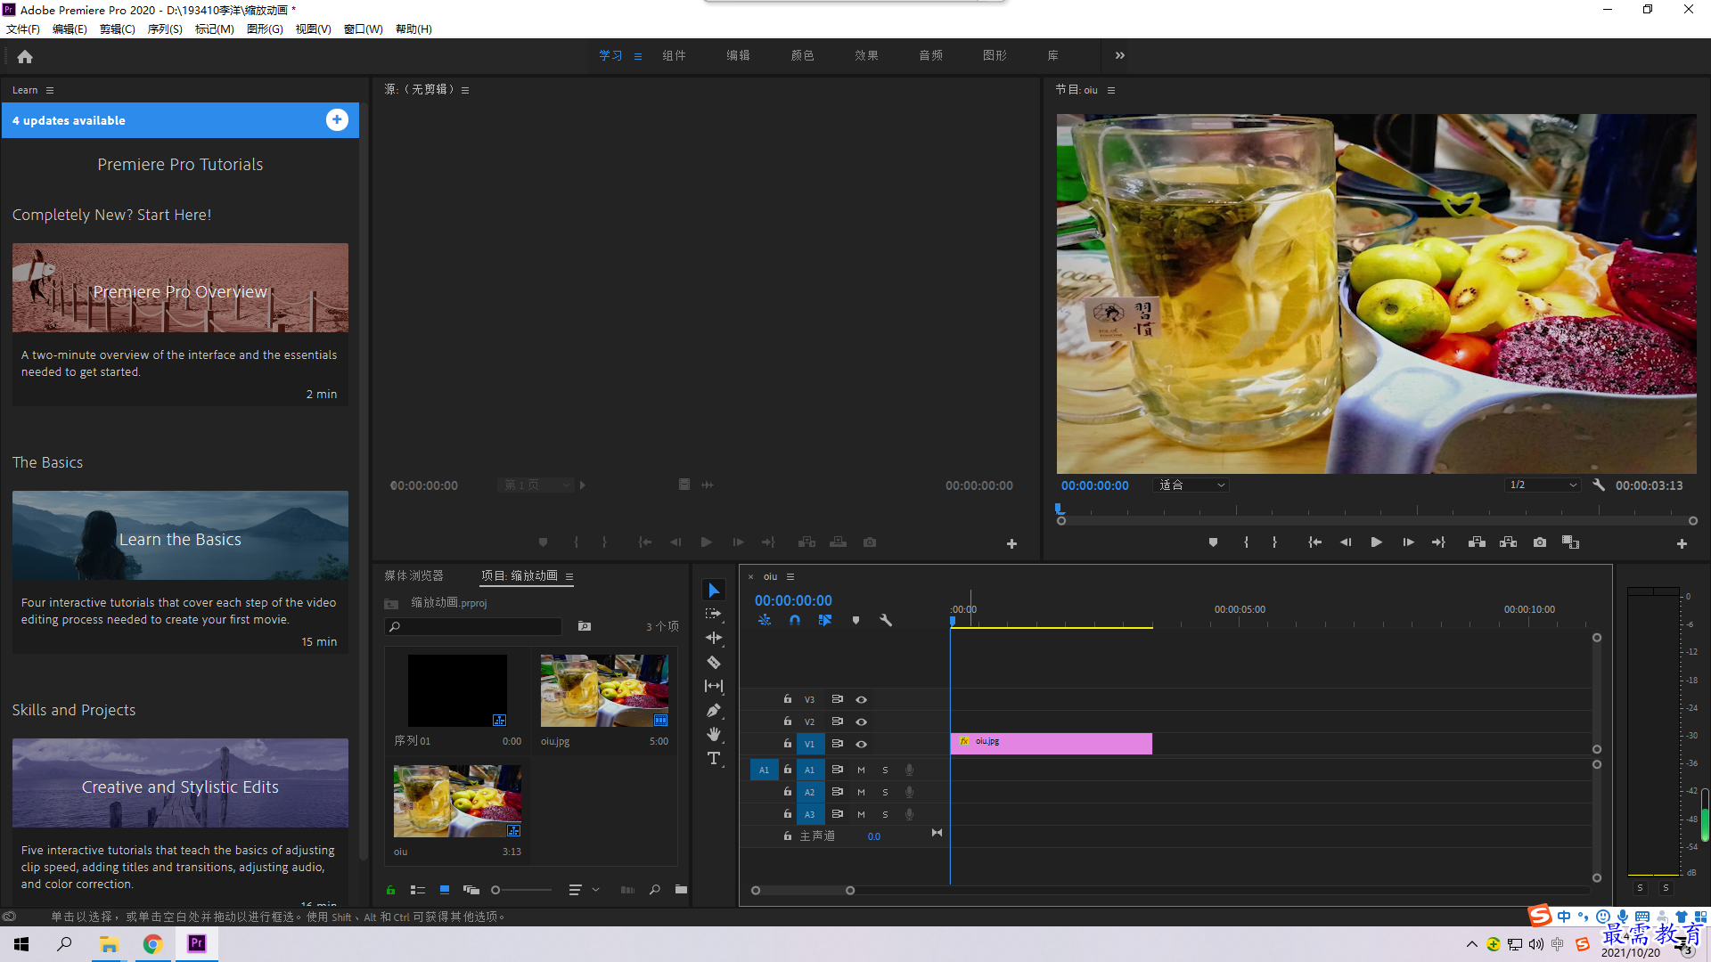This screenshot has width=1711, height=962.
Task: Select the Pen tool
Action: click(x=714, y=710)
